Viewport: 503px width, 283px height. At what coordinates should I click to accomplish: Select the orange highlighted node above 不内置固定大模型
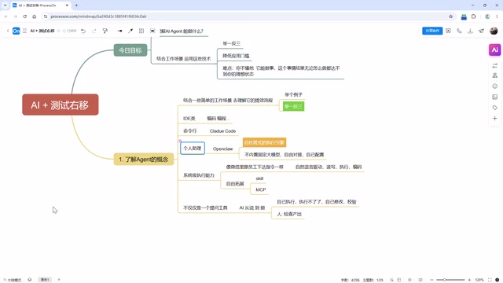[x=264, y=142]
